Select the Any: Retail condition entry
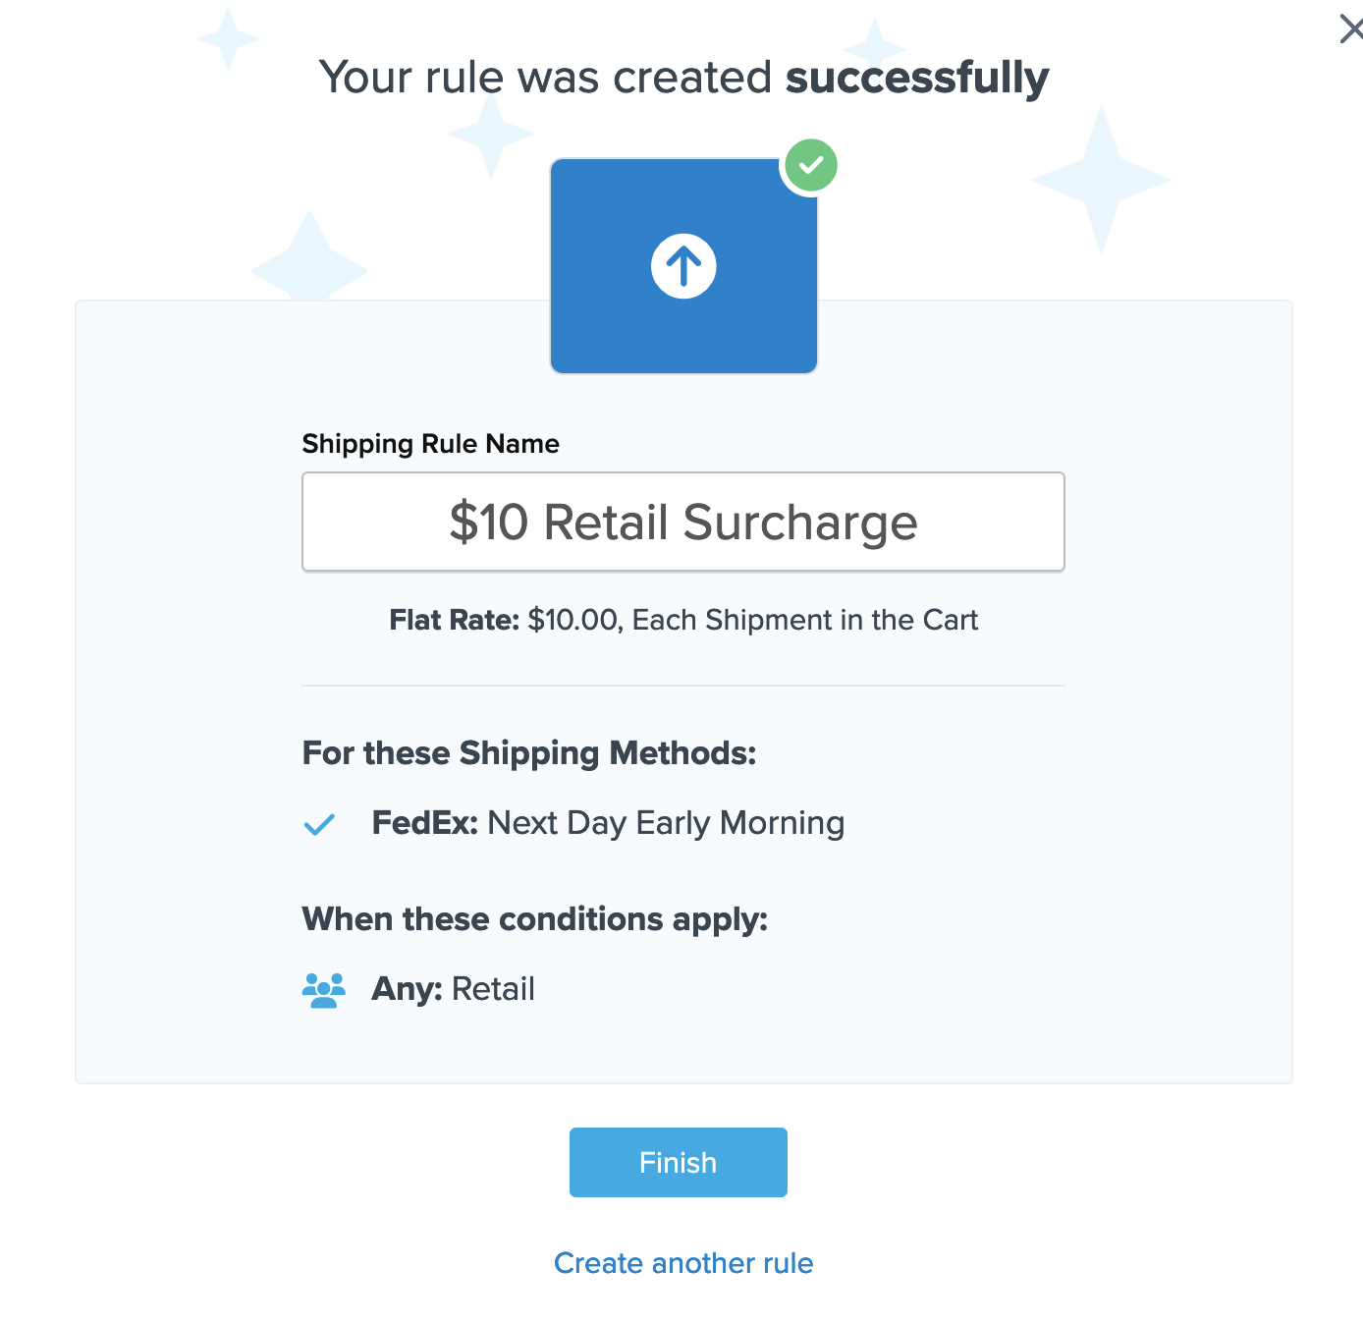The height and width of the screenshot is (1324, 1363). point(453,989)
